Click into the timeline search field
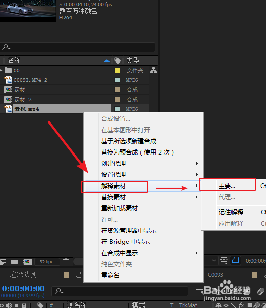Viewport: 266px width, 308px height. (120, 291)
